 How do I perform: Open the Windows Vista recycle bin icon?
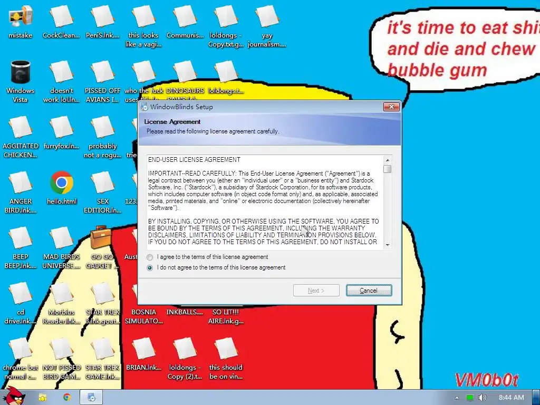pyautogui.click(x=21, y=82)
